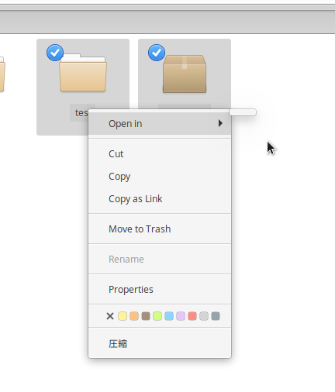Remove color tag with the X icon
Viewport: 335px width, 392px height.
[110, 316]
